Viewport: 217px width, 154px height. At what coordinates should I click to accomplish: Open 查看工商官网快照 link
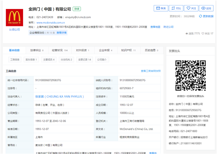coord(151,71)
